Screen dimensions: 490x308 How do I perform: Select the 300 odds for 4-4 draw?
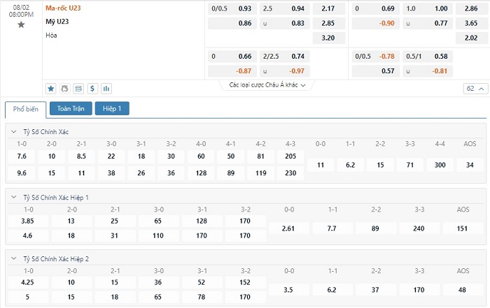click(x=440, y=165)
